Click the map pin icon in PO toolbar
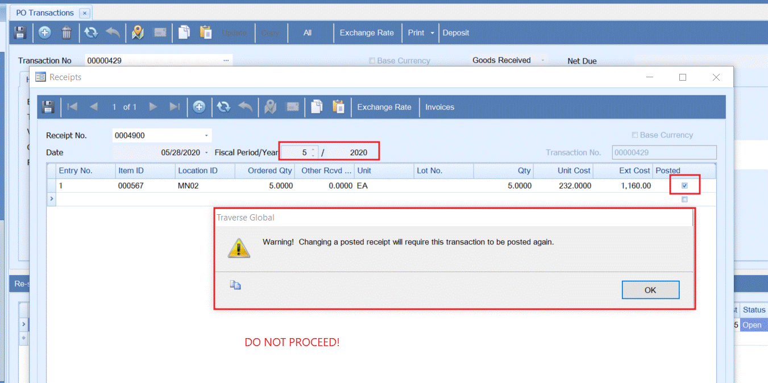Screen dimensions: 768x383 click(x=138, y=33)
